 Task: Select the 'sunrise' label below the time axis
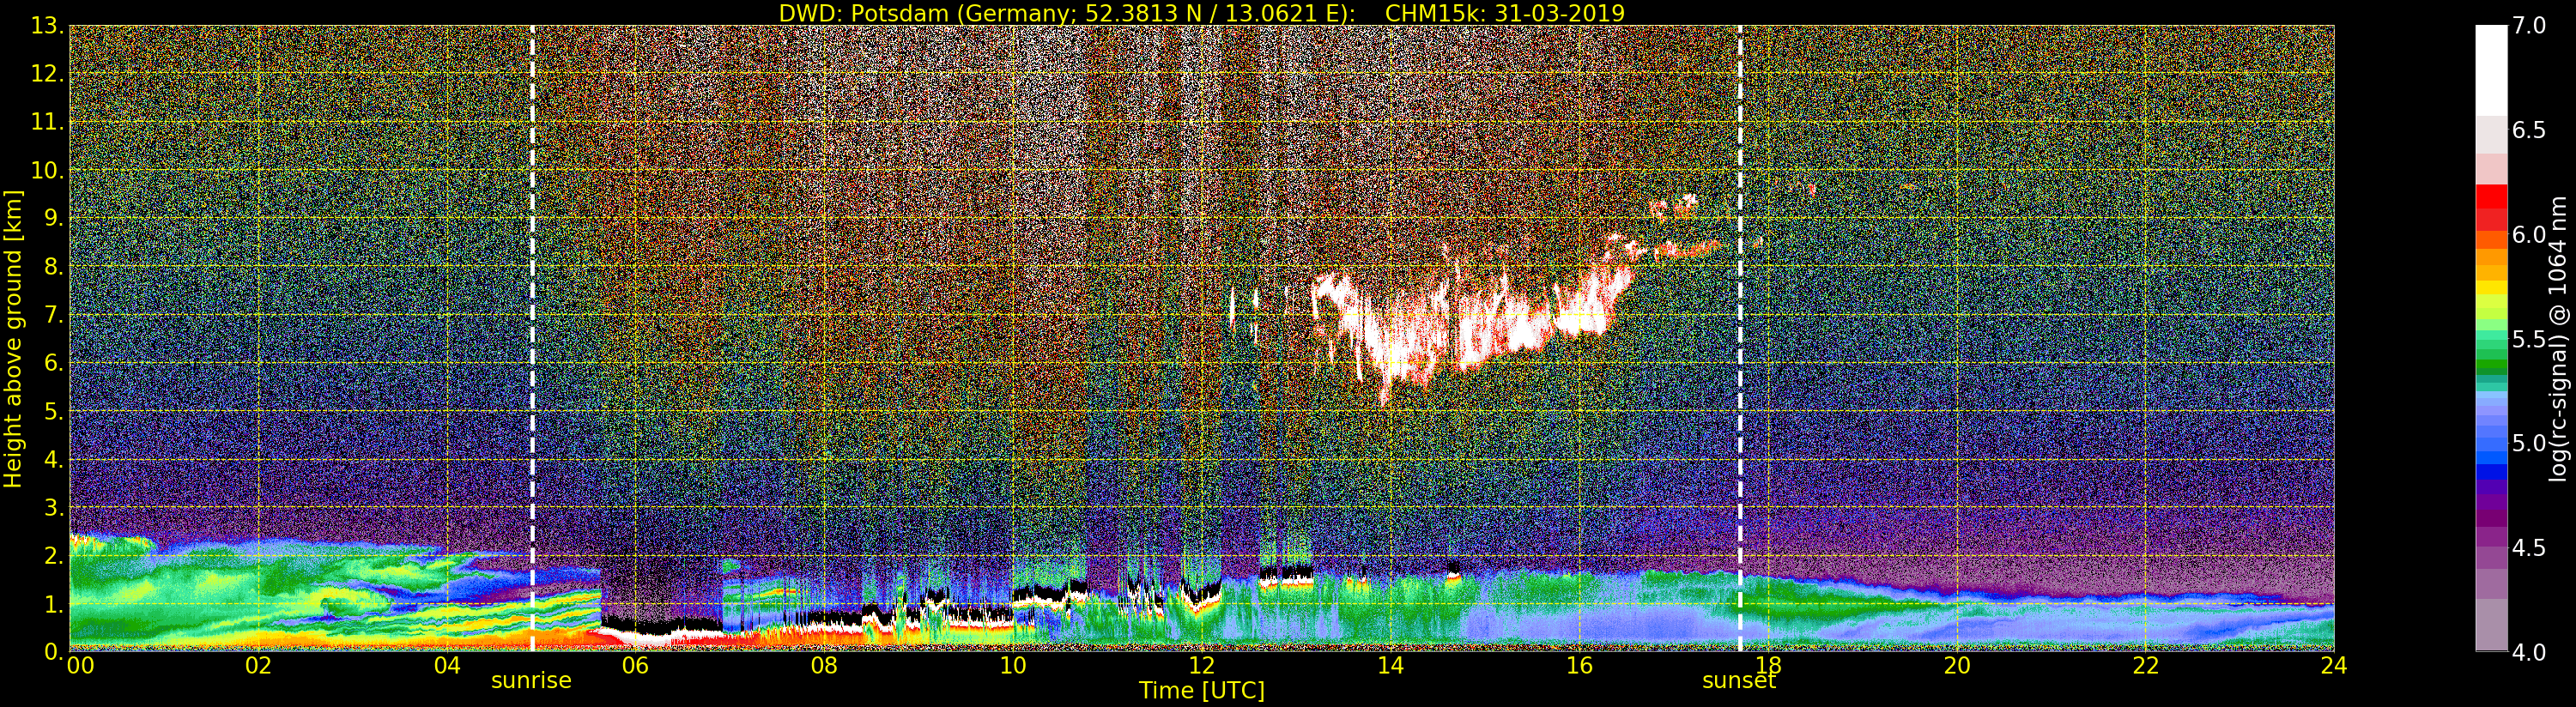tap(531, 681)
